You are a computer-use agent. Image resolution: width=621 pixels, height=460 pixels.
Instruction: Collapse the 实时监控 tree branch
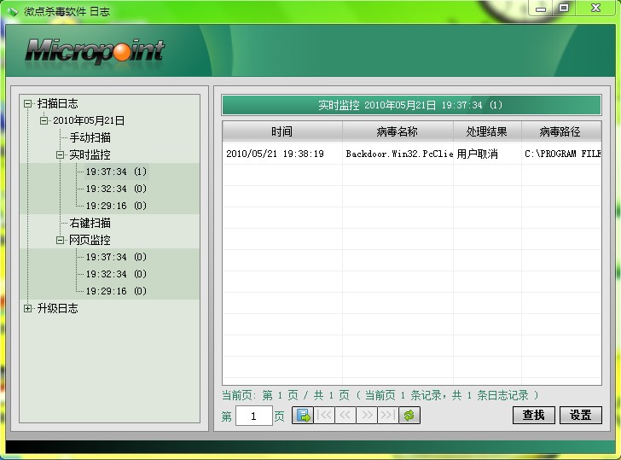(x=61, y=154)
